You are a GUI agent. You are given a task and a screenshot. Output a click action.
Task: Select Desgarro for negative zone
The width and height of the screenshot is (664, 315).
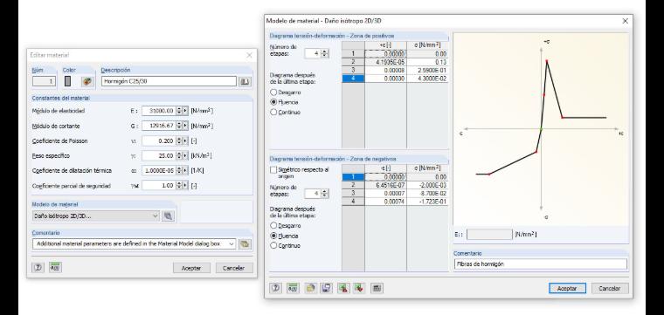pyautogui.click(x=273, y=226)
